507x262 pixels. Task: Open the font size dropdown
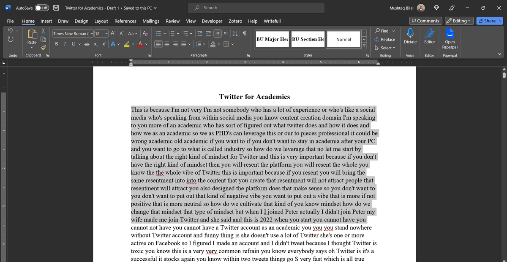point(106,33)
